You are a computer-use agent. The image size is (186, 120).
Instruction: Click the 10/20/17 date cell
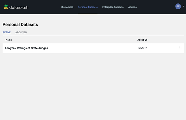142,48
